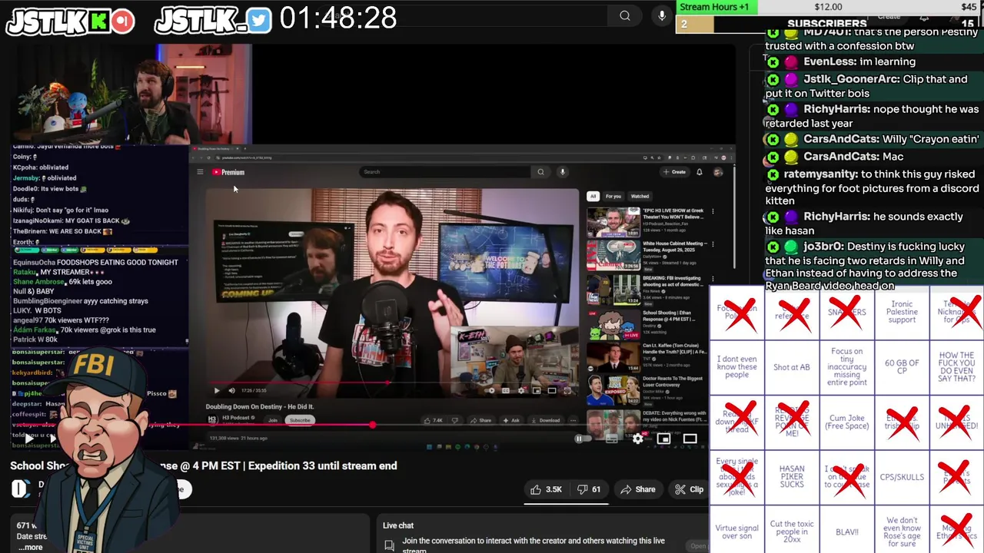This screenshot has width=984, height=553.
Task: Join the H3 Podcast channel membership
Action: 272,420
